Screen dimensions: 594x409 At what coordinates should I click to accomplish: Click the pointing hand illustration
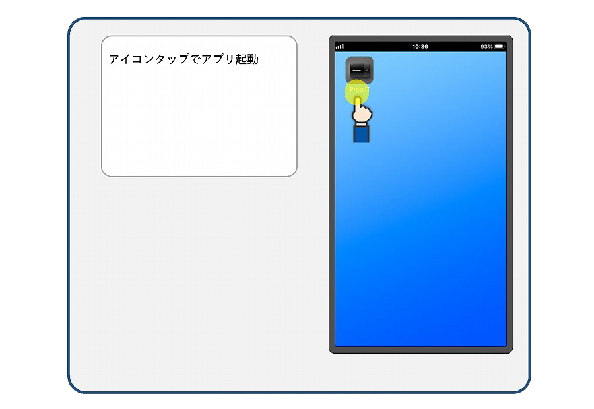361,113
